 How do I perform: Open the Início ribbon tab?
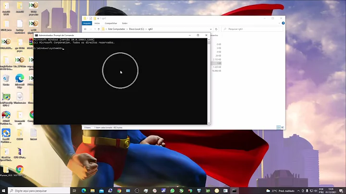pyautogui.click(x=97, y=23)
